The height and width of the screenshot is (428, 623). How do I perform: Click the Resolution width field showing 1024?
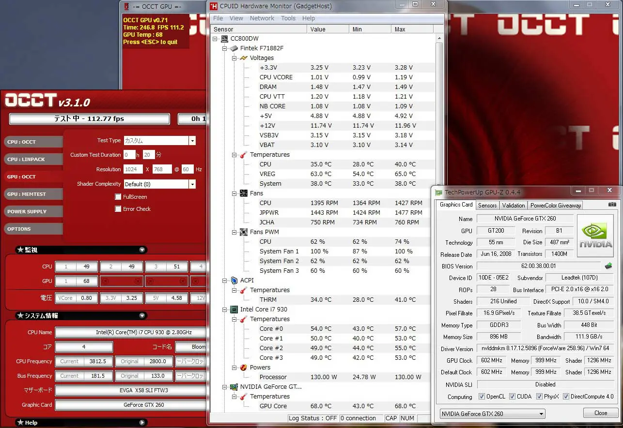[x=133, y=169]
